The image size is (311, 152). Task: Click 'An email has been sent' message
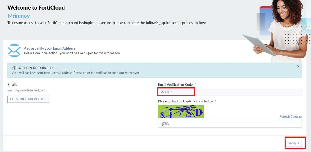[76, 73]
